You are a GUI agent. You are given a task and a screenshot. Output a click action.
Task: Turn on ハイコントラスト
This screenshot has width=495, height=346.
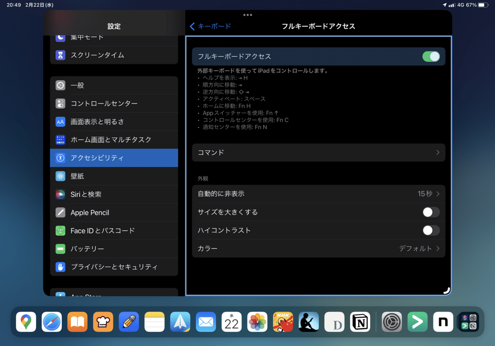tap(431, 230)
